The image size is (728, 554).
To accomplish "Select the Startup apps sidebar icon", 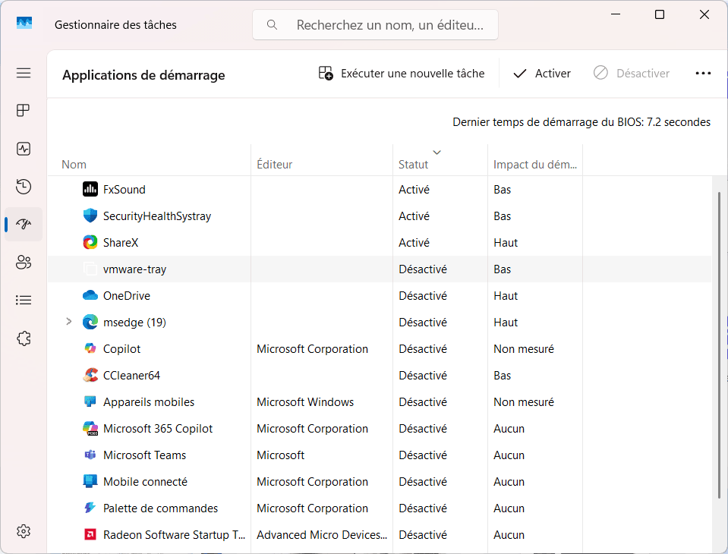I will click(24, 224).
